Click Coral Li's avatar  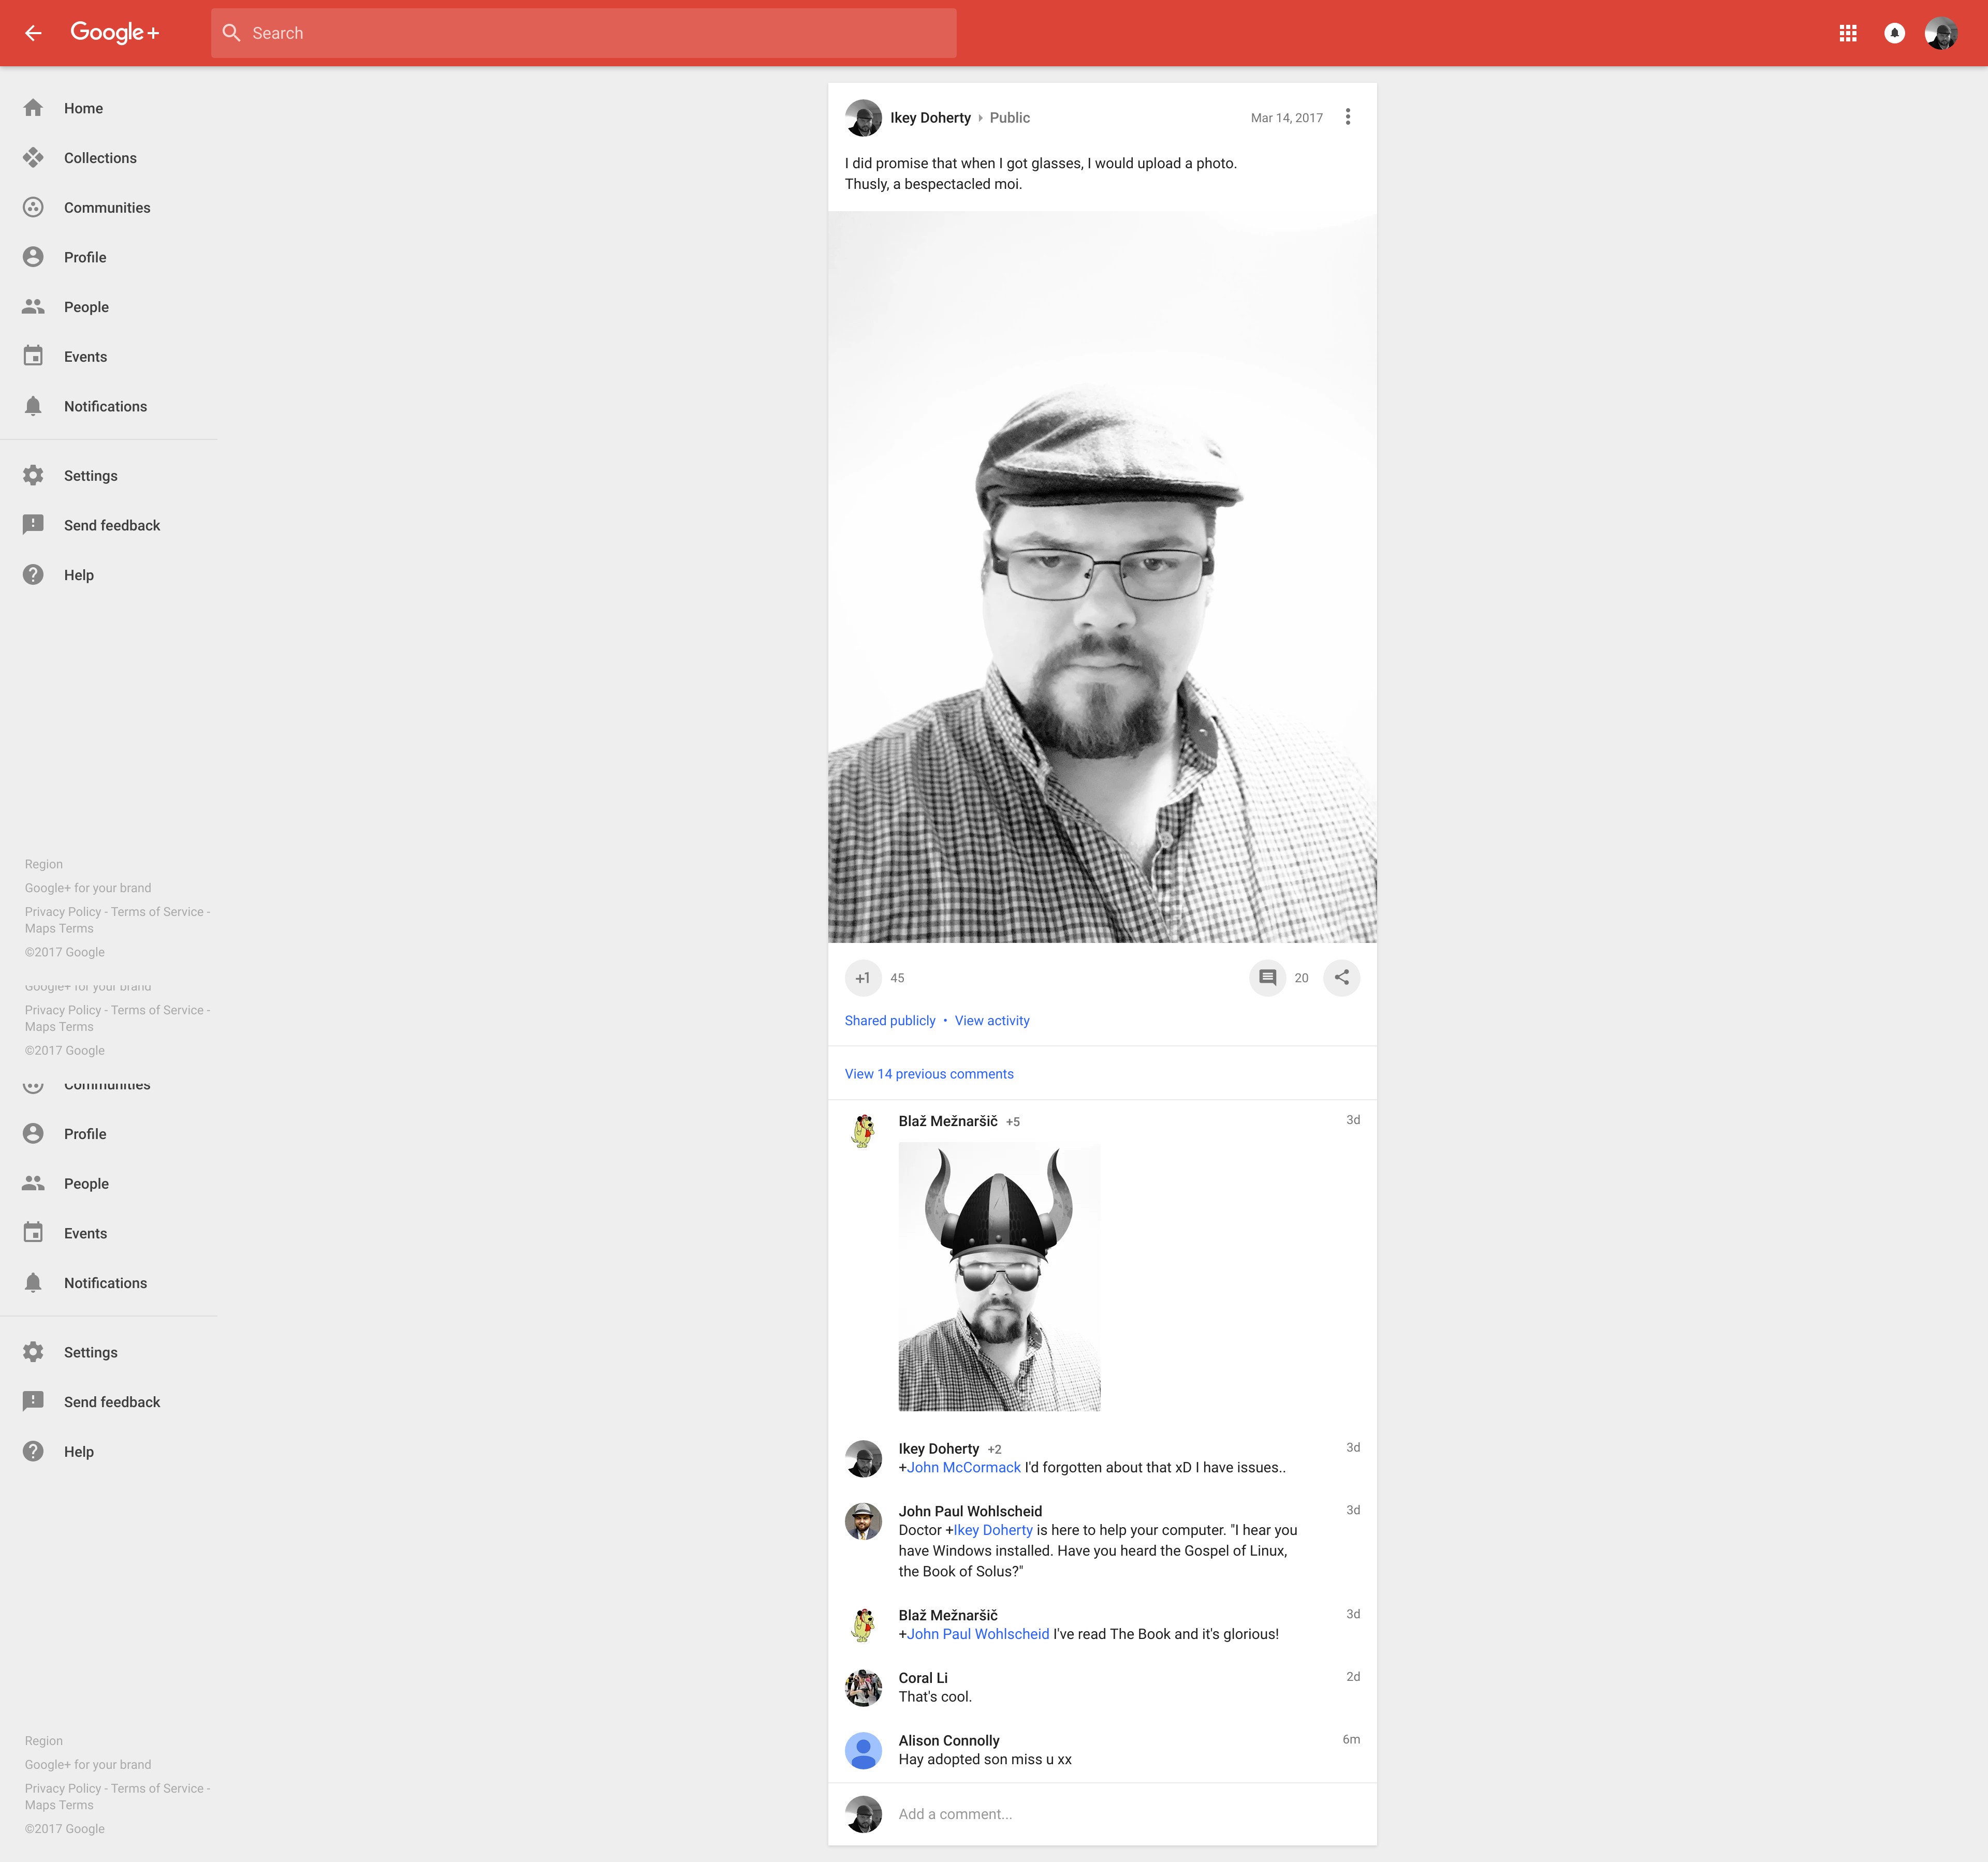coord(863,1688)
